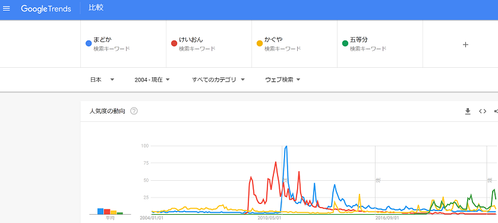
Task: Add a comparison term with plus icon
Action: tap(465, 45)
